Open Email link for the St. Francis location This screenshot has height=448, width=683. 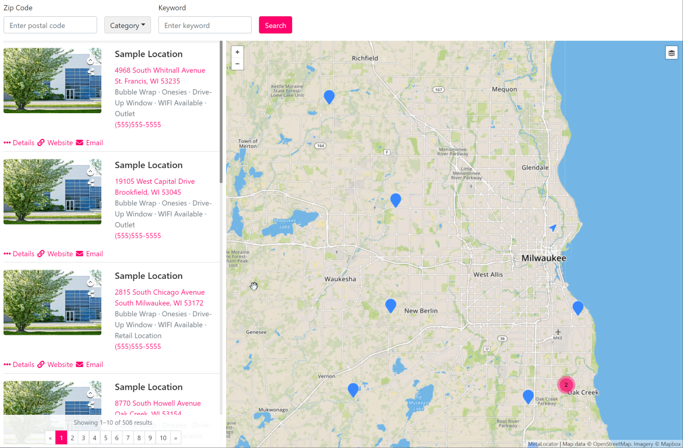point(90,143)
